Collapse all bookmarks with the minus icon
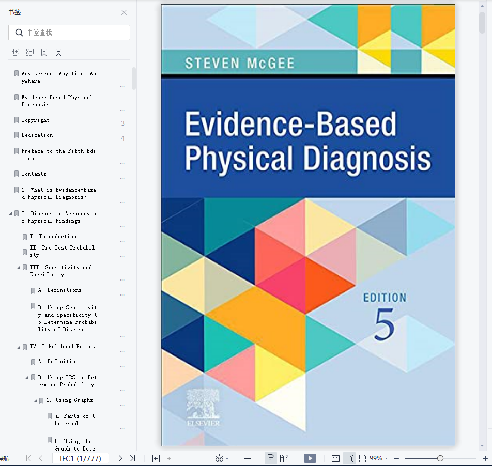Screen dimensions: 492x466 point(30,52)
